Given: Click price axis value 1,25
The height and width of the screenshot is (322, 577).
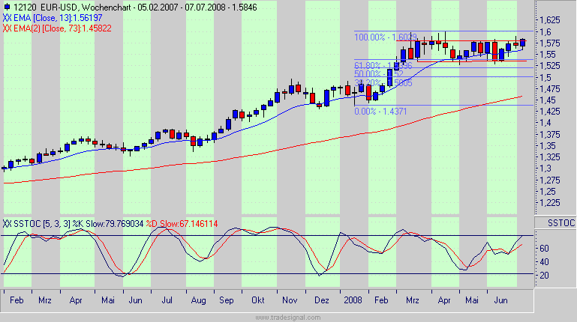Looking at the screenshot, I should (548, 192).
